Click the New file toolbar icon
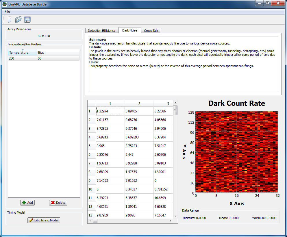 [x=10, y=20]
